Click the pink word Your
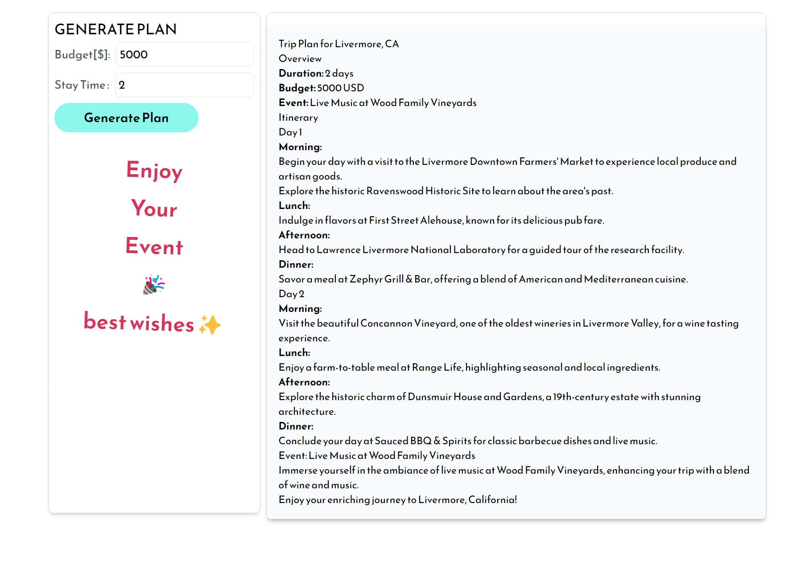This screenshot has height=581, width=809. click(x=154, y=208)
